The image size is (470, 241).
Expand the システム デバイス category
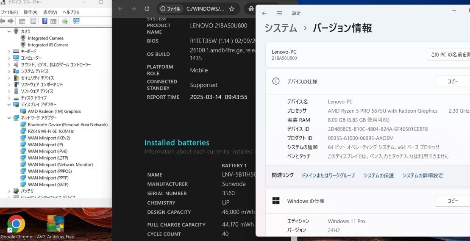point(9,71)
